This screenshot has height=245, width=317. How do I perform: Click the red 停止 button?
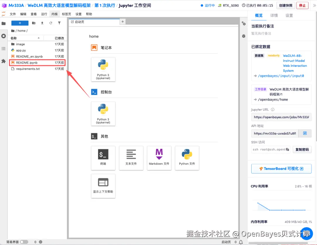click(x=302, y=6)
